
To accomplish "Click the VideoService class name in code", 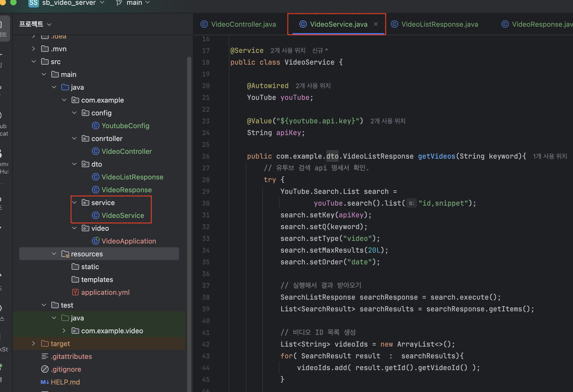I will point(309,62).
